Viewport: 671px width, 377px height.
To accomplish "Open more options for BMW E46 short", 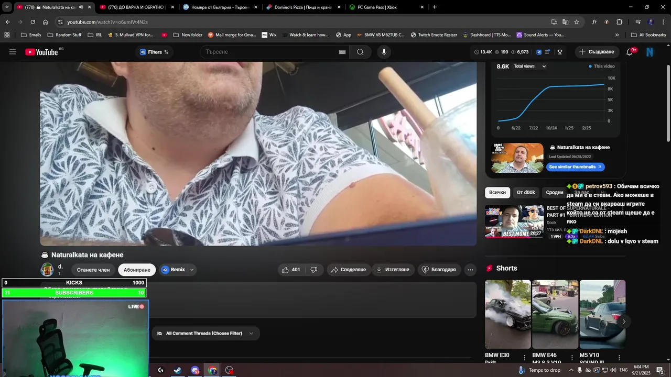I will click(x=572, y=358).
